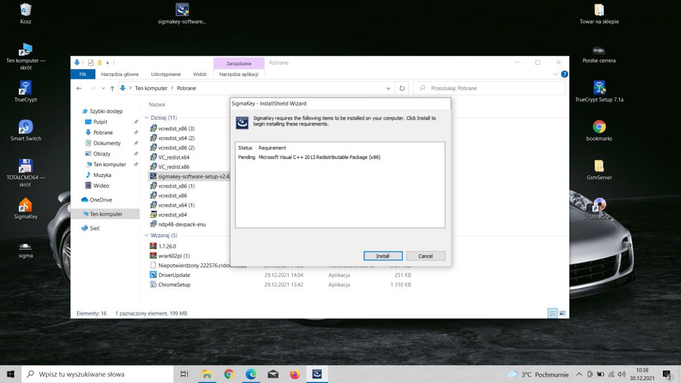Select the Zarządzanie contextual tab
The image size is (681, 383).
tap(239, 63)
